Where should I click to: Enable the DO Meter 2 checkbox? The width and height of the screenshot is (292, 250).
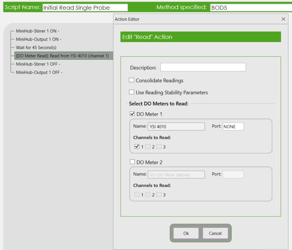click(x=132, y=162)
